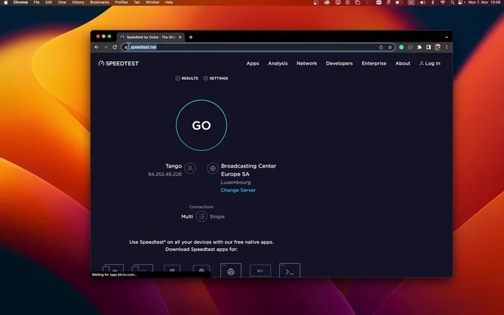Open the Apple menu
The image size is (504, 315).
tap(6, 2)
